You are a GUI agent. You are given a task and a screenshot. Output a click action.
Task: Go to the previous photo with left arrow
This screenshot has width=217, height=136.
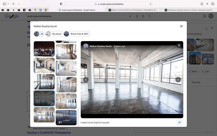[86, 80]
